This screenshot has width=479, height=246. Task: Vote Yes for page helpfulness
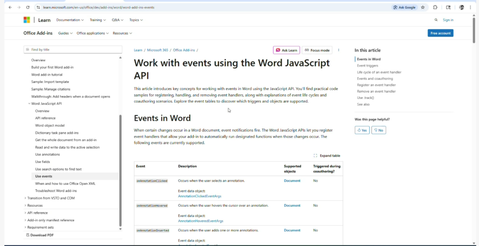click(x=362, y=130)
